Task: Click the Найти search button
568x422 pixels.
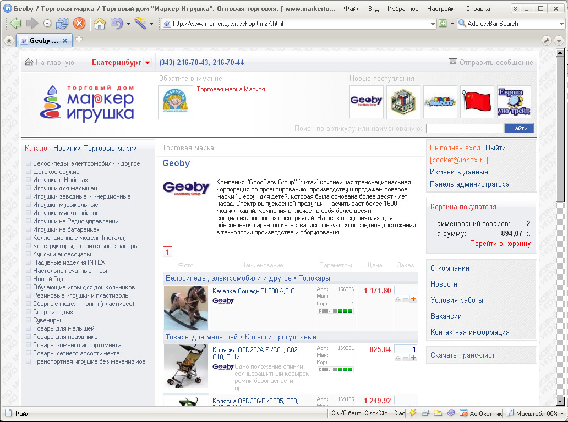Action: click(518, 128)
